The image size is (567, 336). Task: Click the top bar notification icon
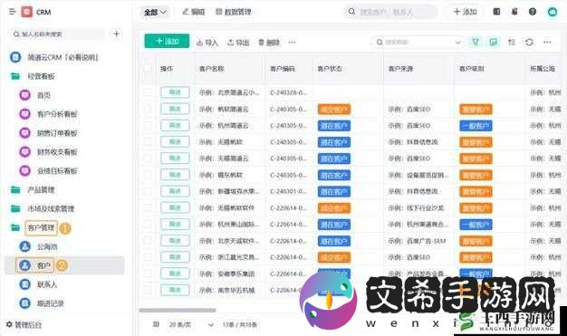tap(514, 12)
